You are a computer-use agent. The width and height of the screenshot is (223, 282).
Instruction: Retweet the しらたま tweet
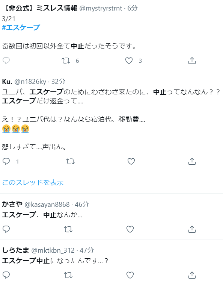pyautogui.click(x=68, y=275)
